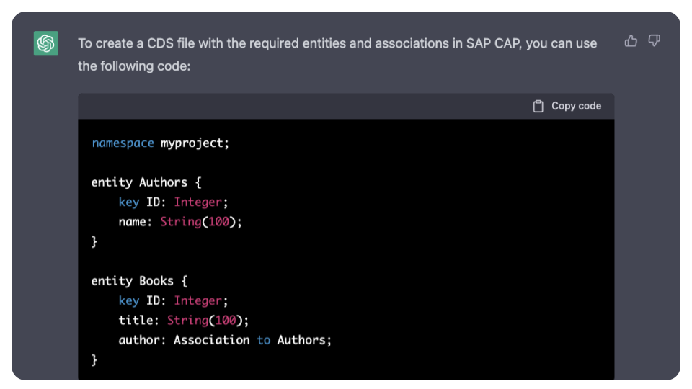This screenshot has width=692, height=389.
Task: Click the ChatGPT avatar logo
Action: pos(46,43)
